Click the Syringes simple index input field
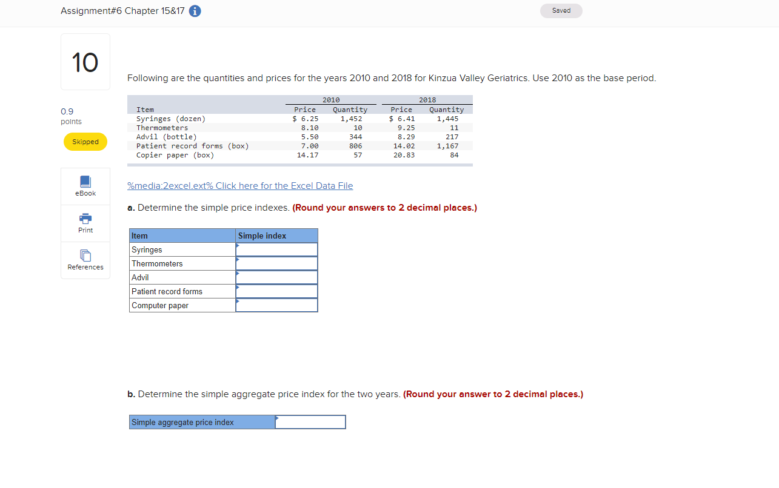This screenshot has height=488, width=779. click(x=279, y=249)
